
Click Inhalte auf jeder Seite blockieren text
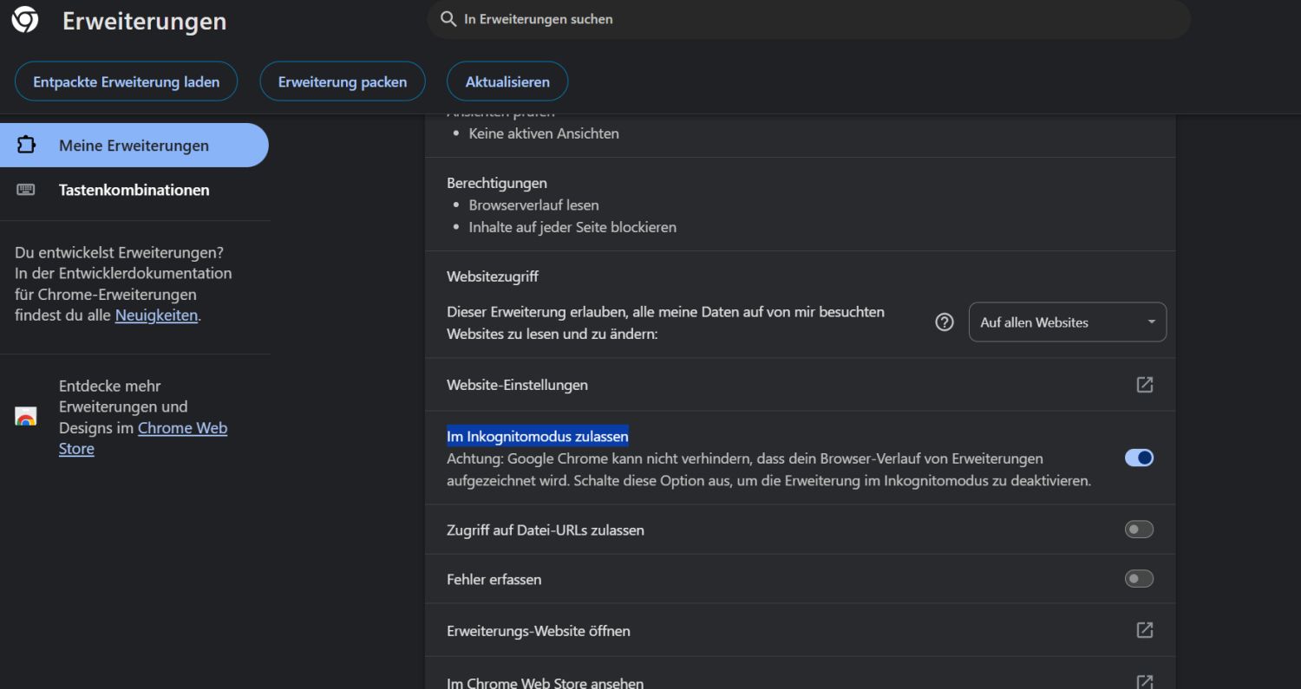[x=572, y=227]
